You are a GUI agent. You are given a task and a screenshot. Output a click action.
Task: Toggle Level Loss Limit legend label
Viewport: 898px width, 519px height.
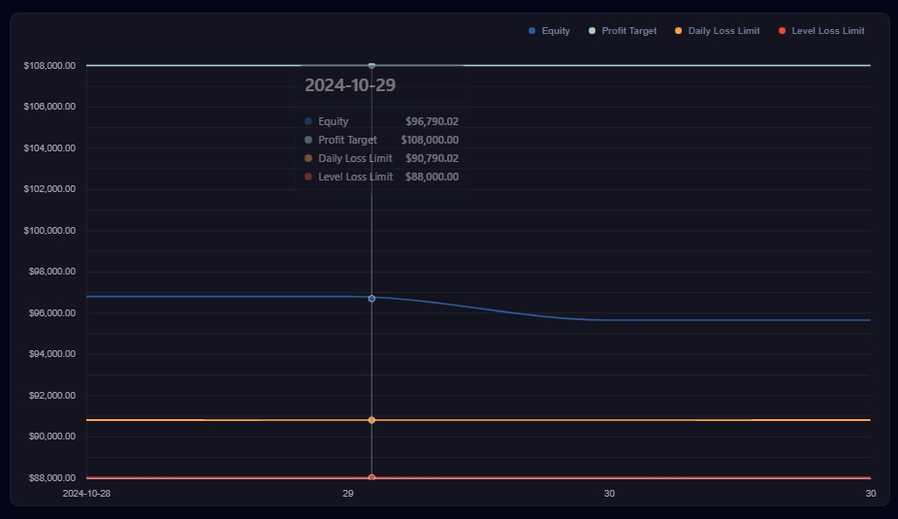coord(827,31)
